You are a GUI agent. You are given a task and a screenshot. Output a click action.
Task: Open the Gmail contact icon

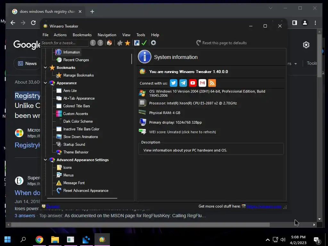(202, 83)
